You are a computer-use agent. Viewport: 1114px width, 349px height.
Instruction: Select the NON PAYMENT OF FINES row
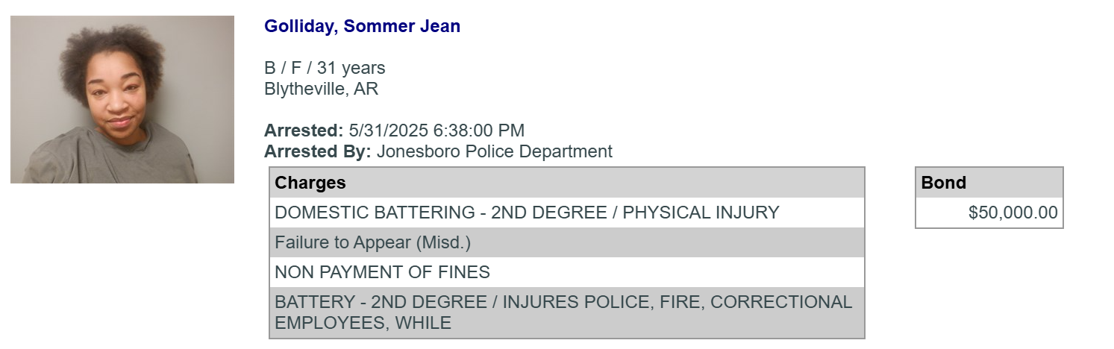tap(567, 272)
